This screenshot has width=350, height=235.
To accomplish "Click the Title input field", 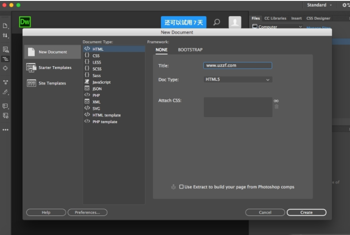I will pyautogui.click(x=237, y=65).
